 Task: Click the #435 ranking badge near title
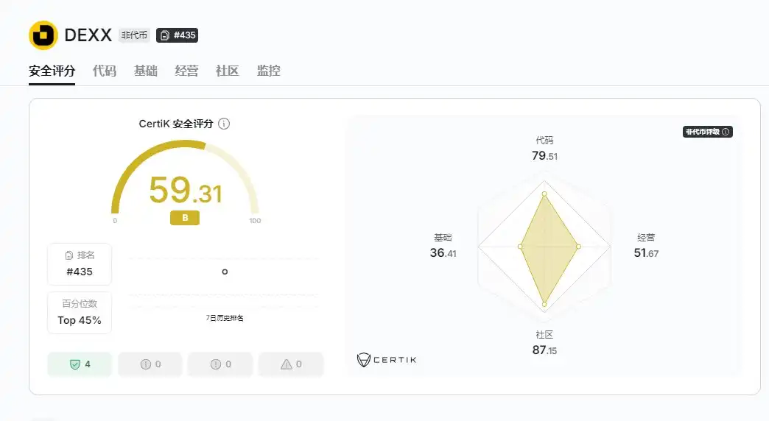point(177,35)
